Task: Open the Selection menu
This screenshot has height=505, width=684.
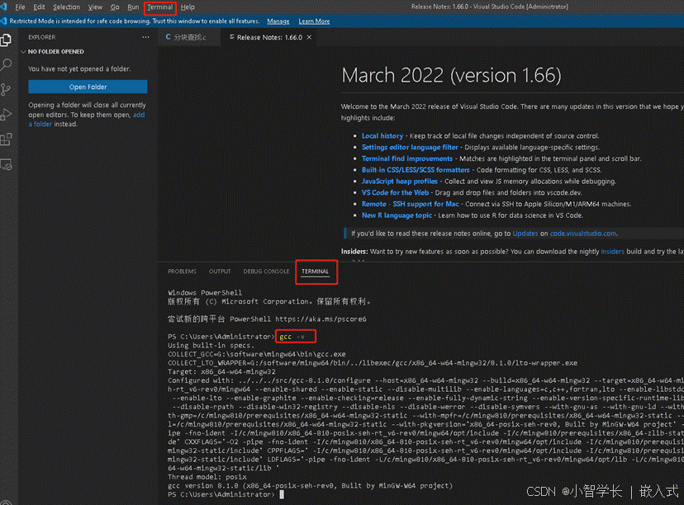Action: (66, 7)
